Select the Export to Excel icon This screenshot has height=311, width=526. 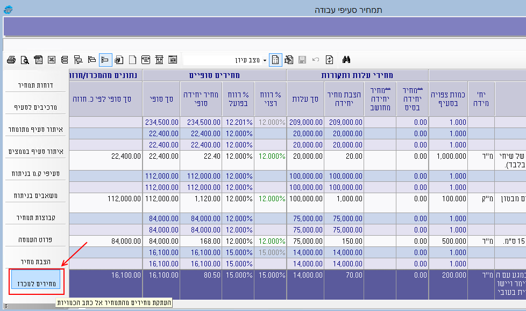coord(51,60)
